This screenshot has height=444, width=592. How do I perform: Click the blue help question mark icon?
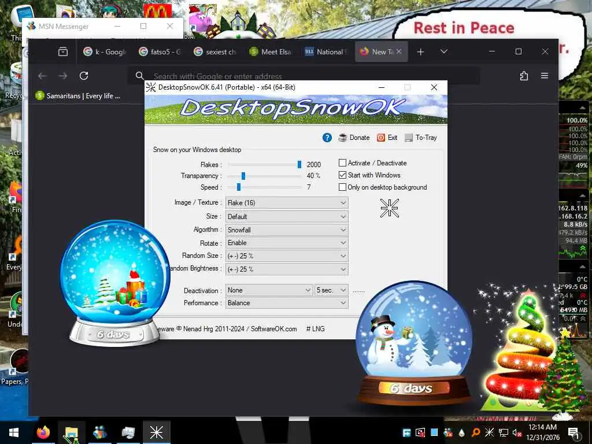[x=327, y=138]
